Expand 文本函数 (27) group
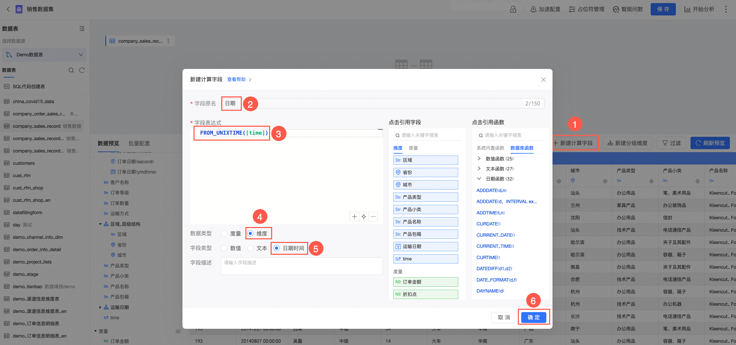The width and height of the screenshot is (736, 345). pyautogui.click(x=479, y=169)
